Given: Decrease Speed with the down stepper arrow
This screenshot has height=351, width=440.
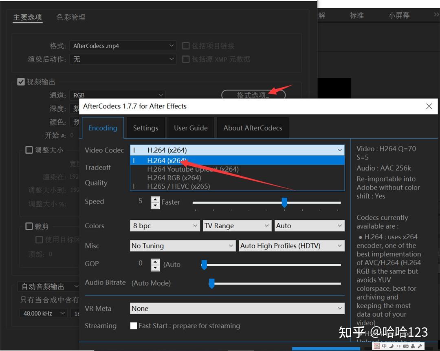Looking at the screenshot, I should [155, 205].
